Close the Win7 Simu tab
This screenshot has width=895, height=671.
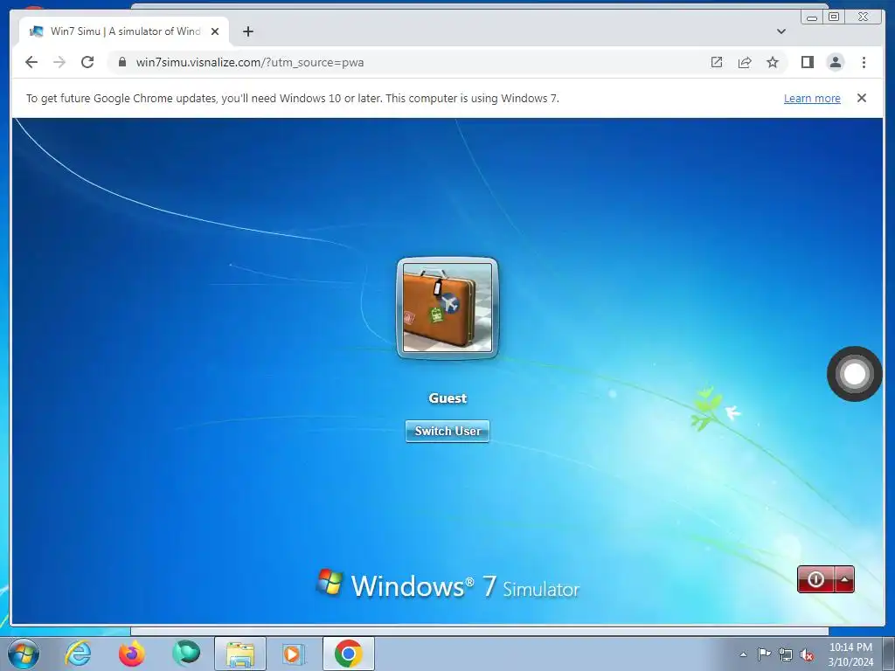215,31
